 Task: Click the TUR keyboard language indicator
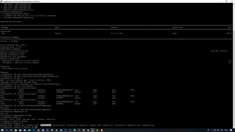221,130
